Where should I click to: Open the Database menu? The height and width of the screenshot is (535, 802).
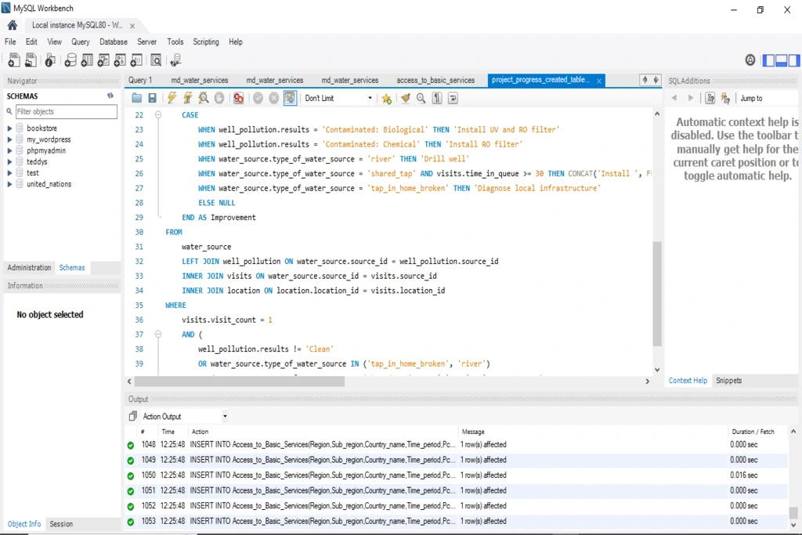(x=114, y=42)
